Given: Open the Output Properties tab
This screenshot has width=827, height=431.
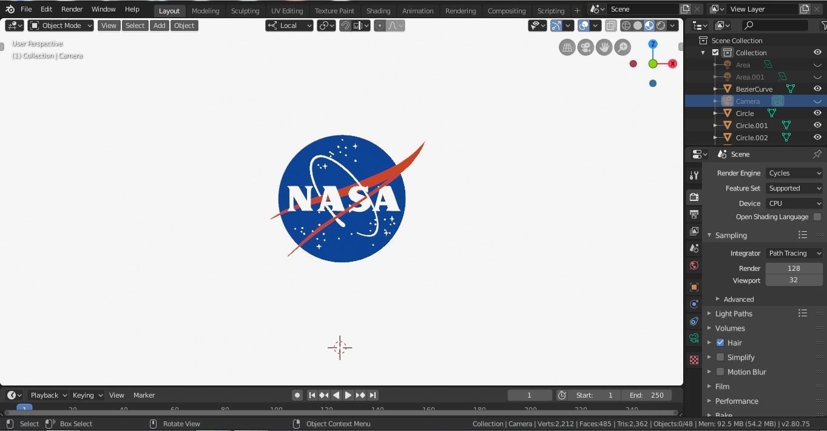Looking at the screenshot, I should [694, 214].
